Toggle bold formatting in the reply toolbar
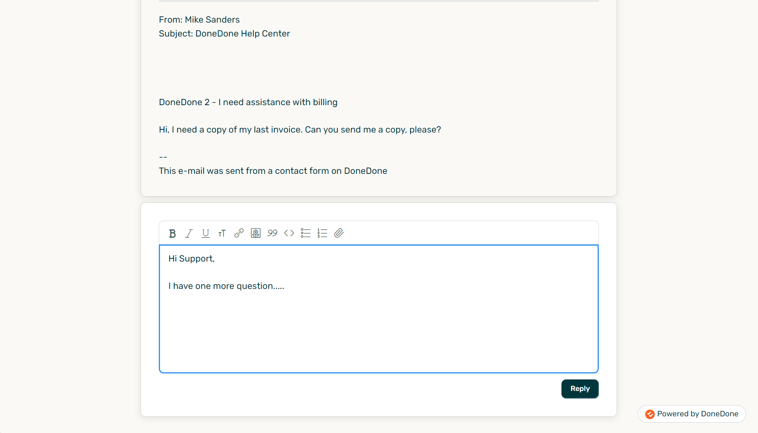 [x=172, y=233]
